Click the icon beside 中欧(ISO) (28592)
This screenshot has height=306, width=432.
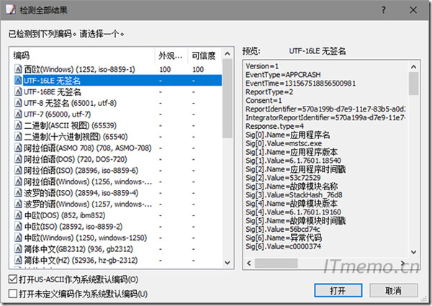point(18,227)
